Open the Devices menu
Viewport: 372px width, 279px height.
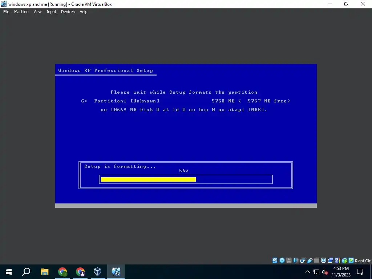[x=68, y=12]
